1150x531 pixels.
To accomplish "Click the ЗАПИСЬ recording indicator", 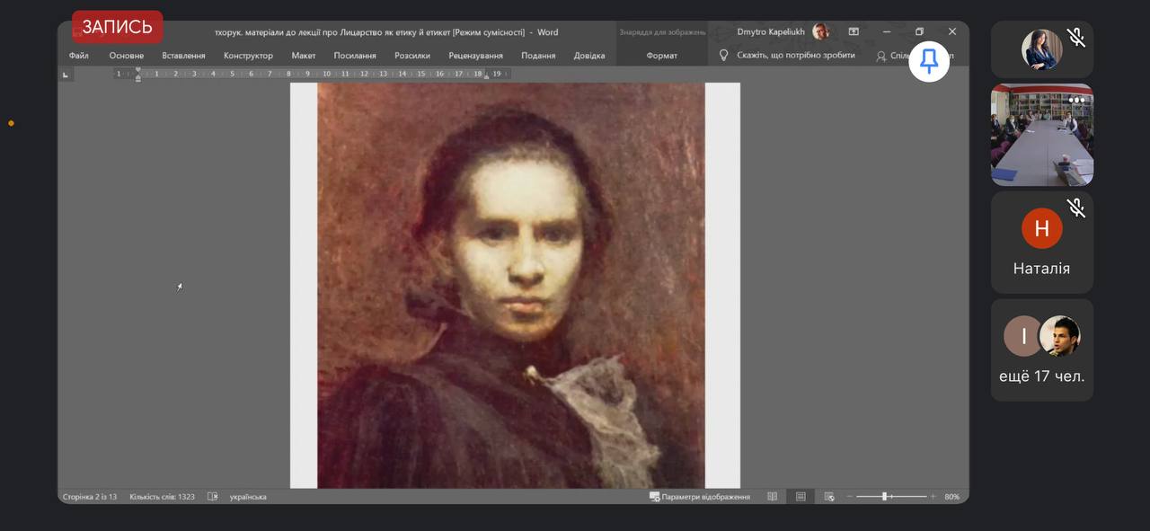I will click(118, 27).
